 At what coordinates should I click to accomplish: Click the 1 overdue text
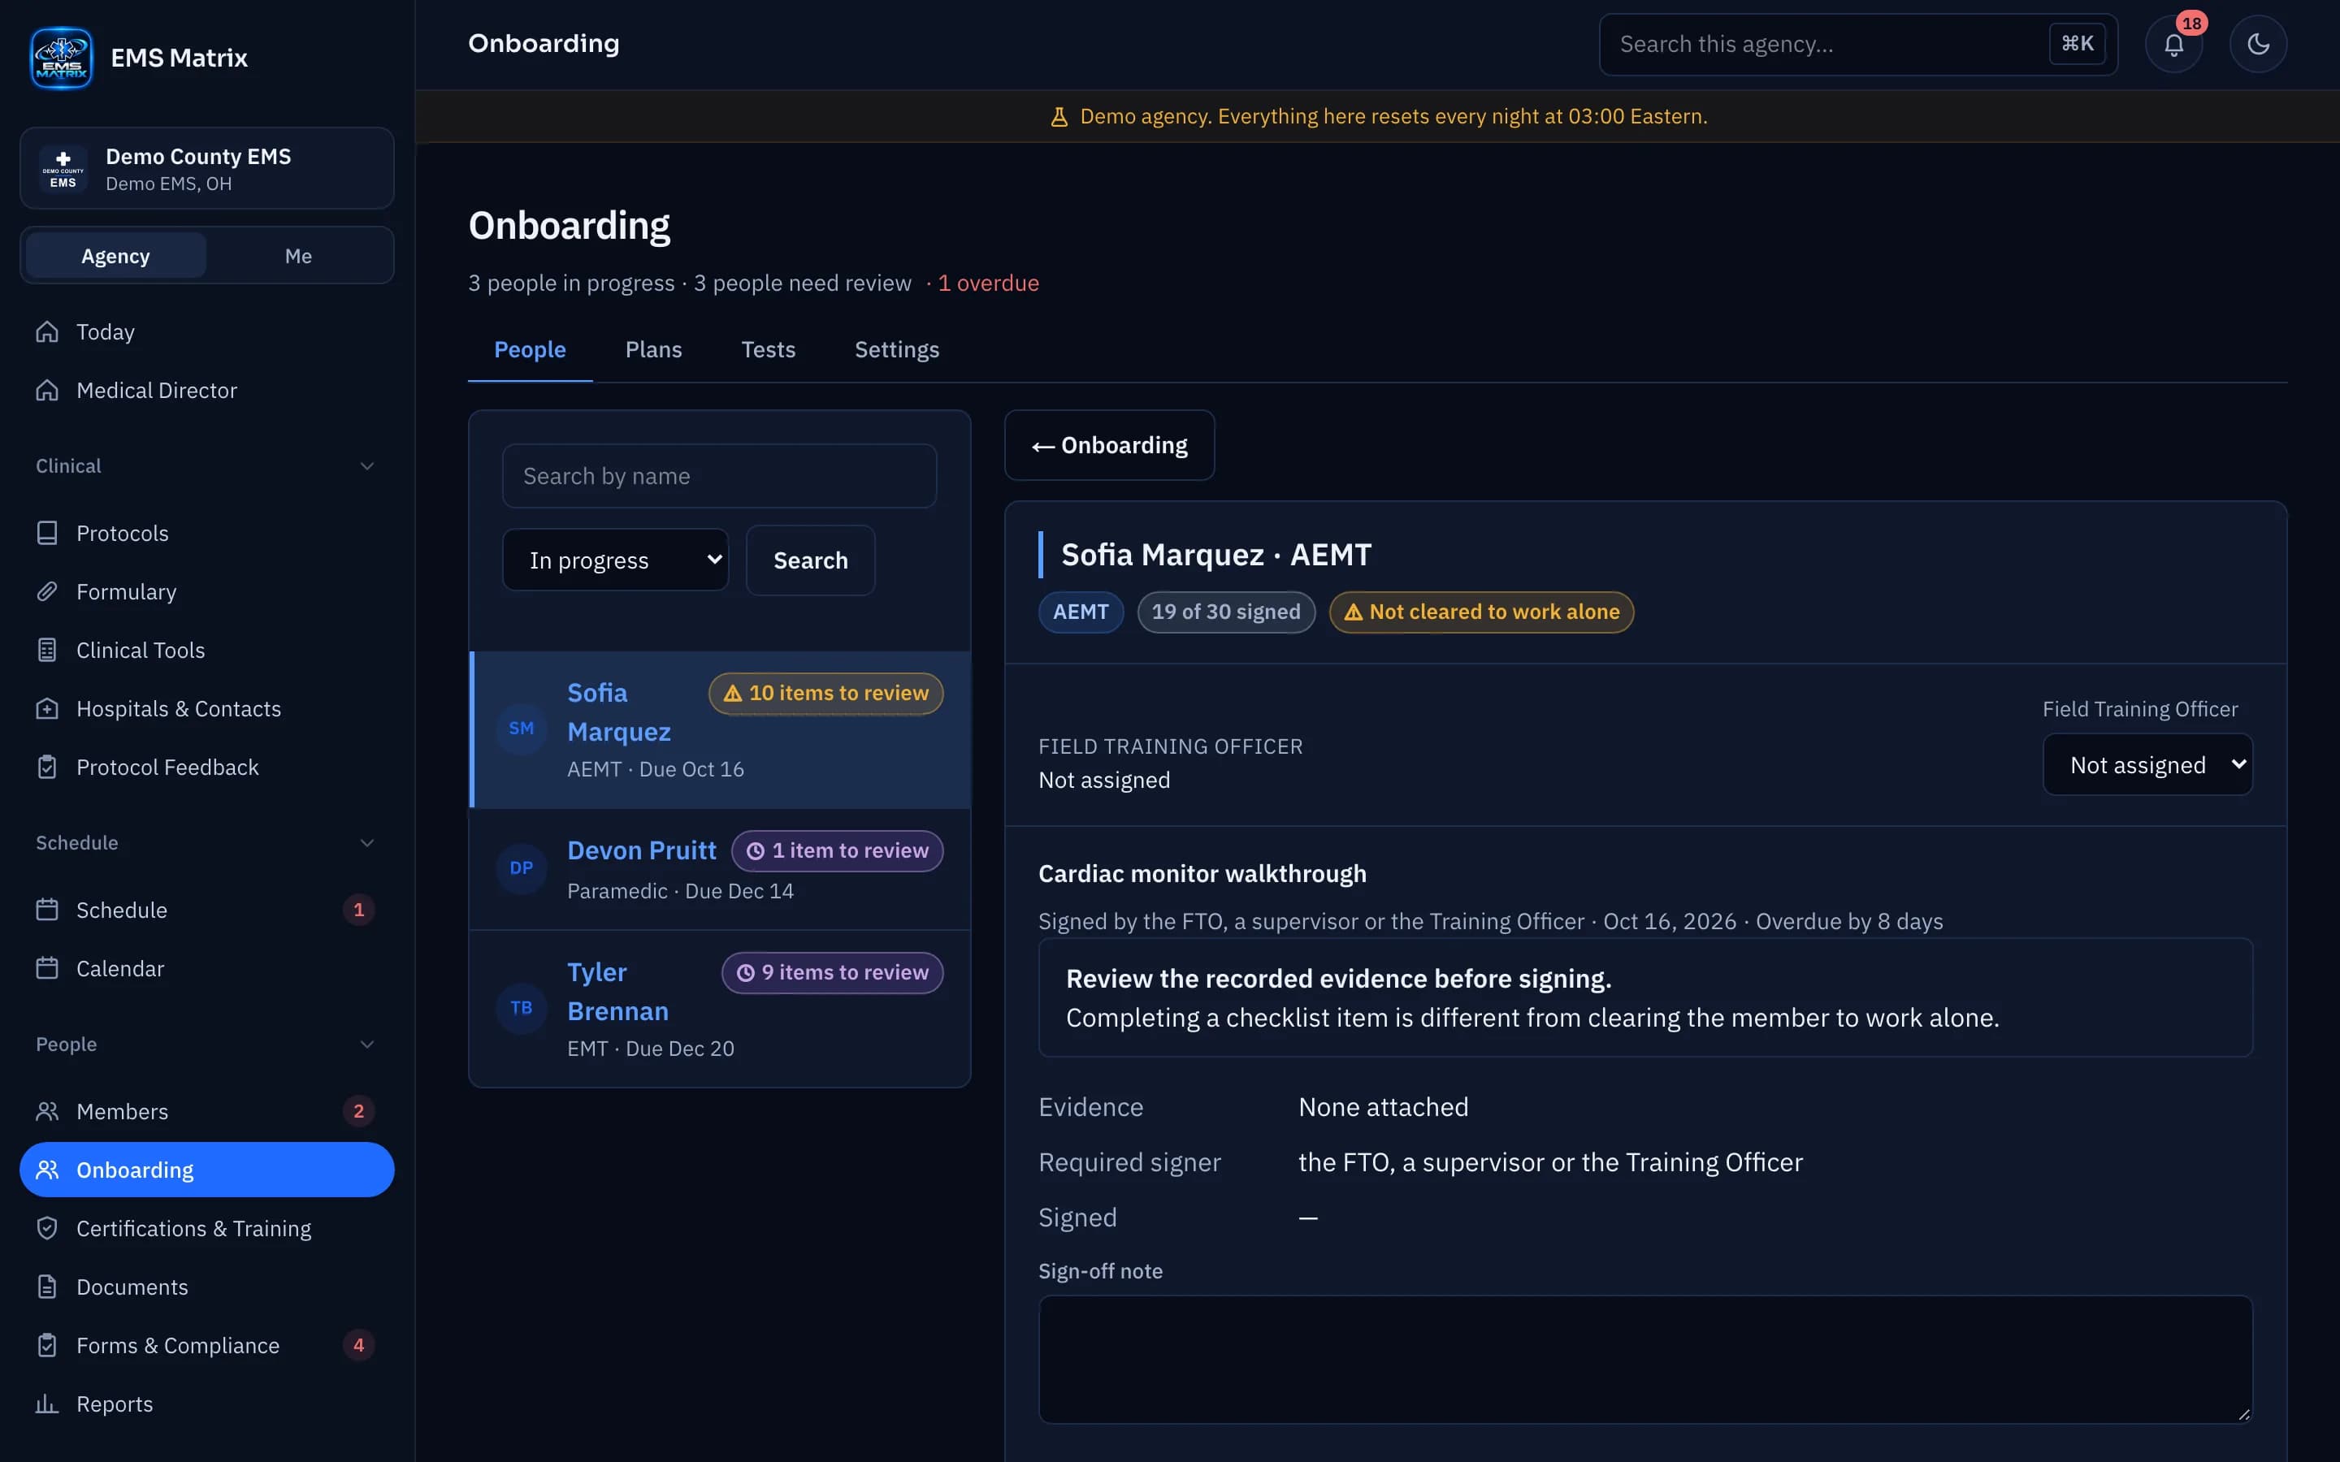point(987,283)
